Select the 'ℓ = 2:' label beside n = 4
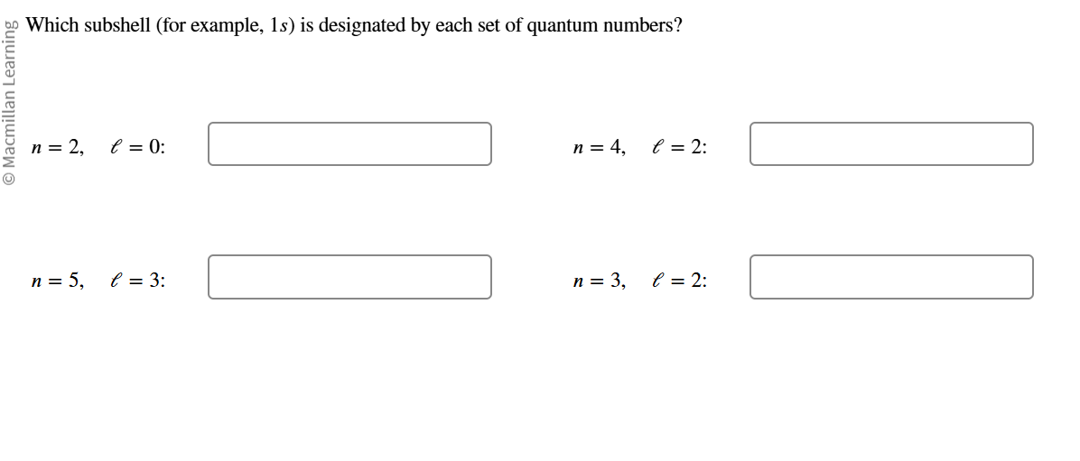The image size is (1080, 461). point(679,147)
